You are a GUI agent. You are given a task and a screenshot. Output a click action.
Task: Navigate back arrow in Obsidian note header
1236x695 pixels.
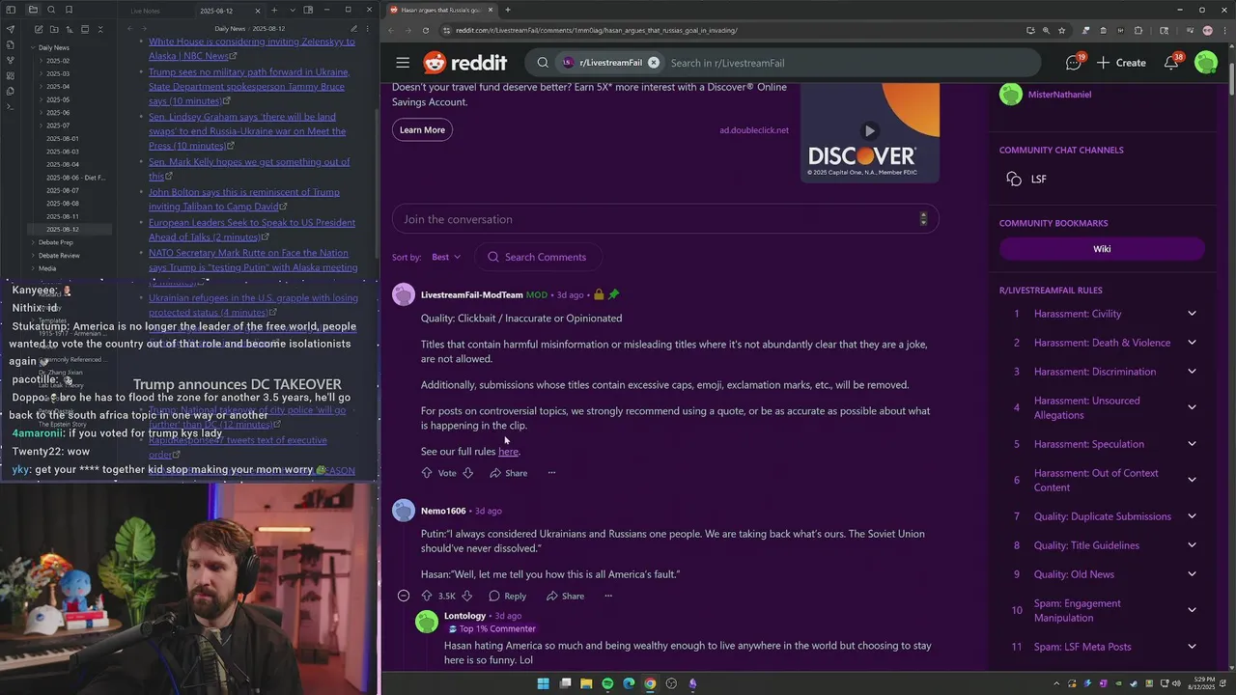(x=130, y=29)
